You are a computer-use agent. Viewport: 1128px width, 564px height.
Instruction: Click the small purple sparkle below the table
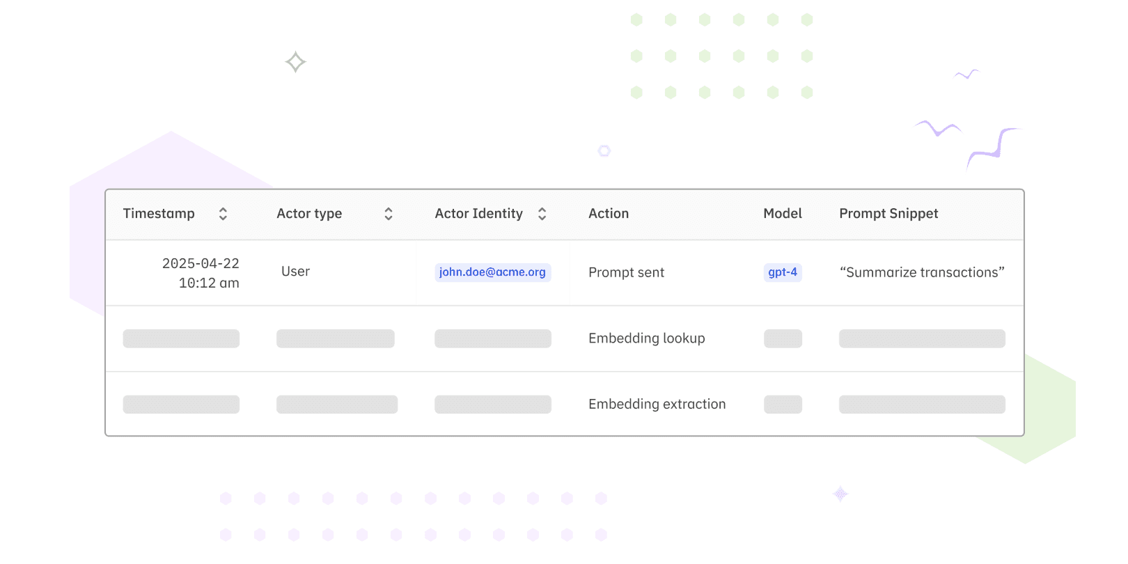point(840,494)
